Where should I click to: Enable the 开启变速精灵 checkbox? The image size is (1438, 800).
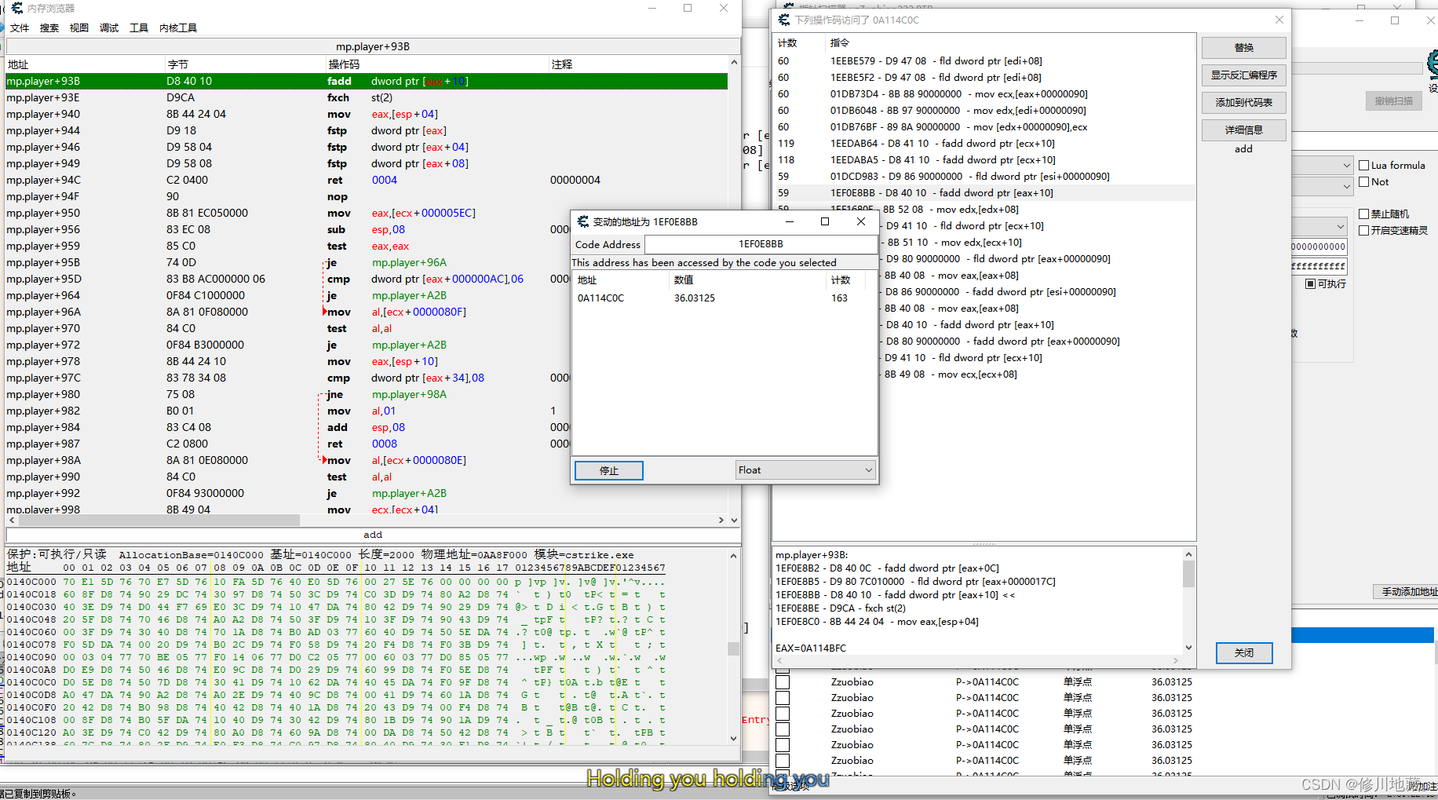[1364, 231]
